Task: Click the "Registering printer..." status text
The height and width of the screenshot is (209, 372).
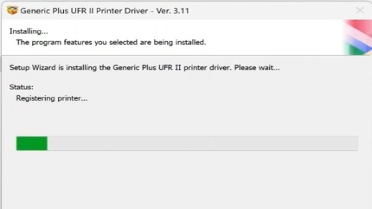Action: pos(52,98)
